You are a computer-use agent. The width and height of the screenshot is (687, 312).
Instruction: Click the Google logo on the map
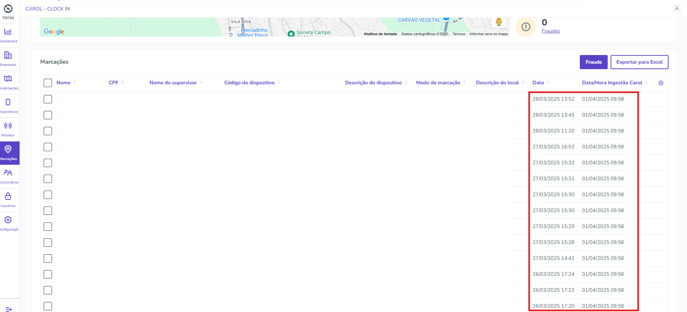pyautogui.click(x=54, y=31)
